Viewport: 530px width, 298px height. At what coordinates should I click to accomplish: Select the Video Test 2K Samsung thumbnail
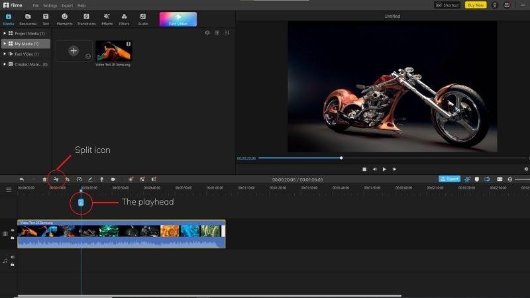[x=113, y=51]
